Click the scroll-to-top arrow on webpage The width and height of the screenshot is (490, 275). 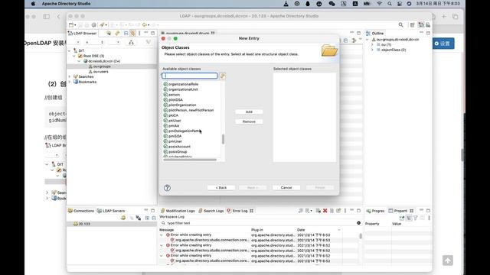[447, 260]
